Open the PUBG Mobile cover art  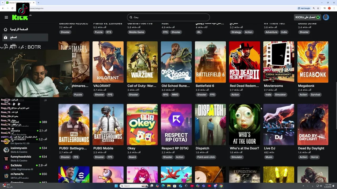click(x=108, y=124)
